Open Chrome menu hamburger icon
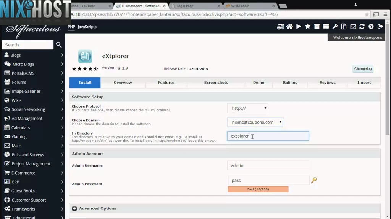Viewport: 391px width, 219px height. [x=386, y=14]
